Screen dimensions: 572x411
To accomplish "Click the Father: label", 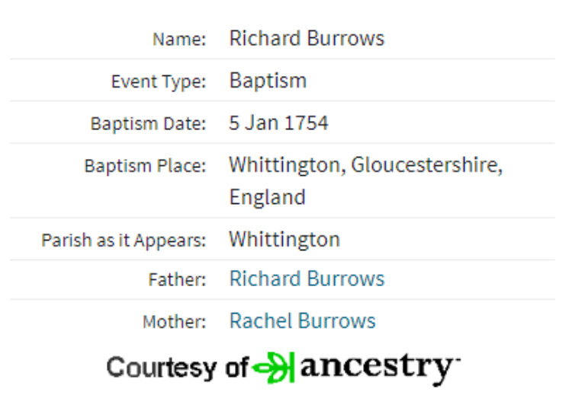I will click(x=177, y=280).
